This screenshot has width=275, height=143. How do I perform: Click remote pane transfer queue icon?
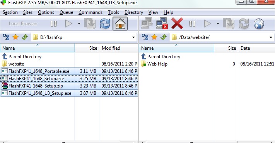(x=229, y=24)
